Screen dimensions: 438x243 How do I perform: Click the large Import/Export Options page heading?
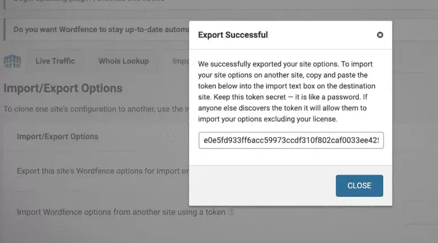click(x=63, y=88)
